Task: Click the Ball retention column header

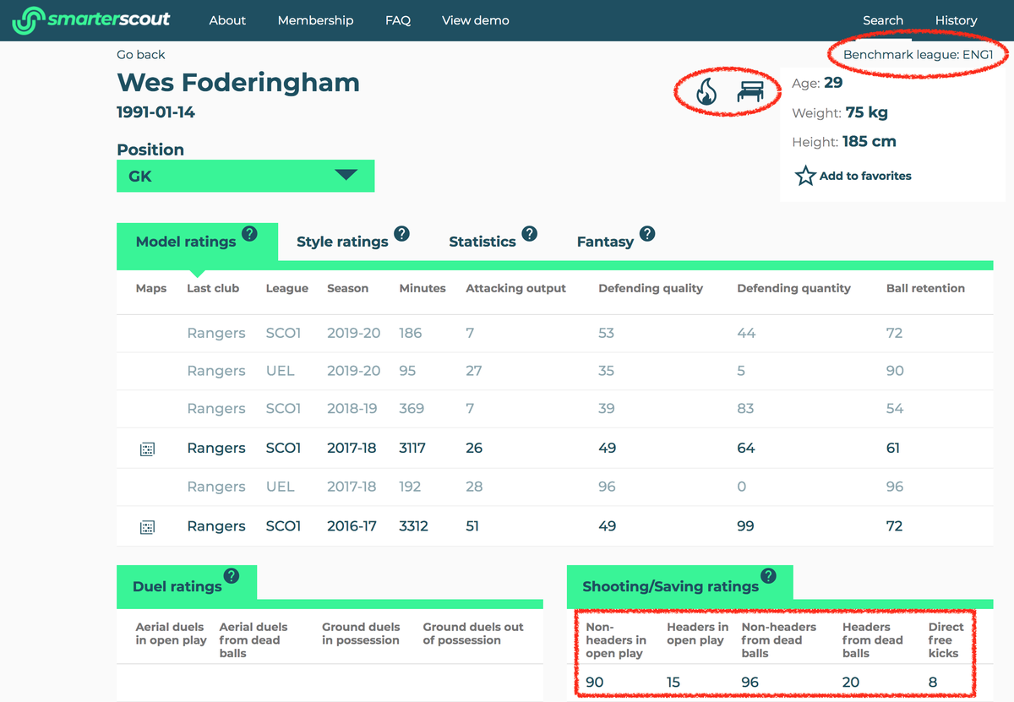Action: [x=925, y=288]
